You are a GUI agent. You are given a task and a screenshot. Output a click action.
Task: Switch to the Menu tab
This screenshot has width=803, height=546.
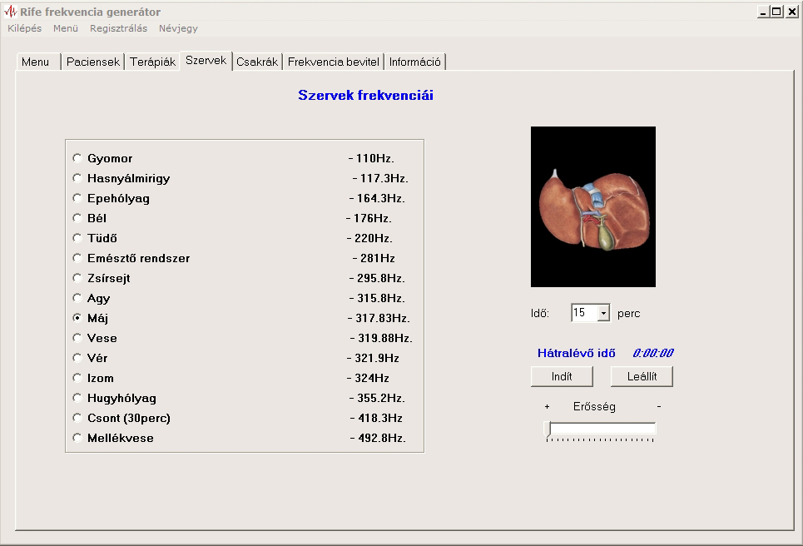[x=38, y=62]
